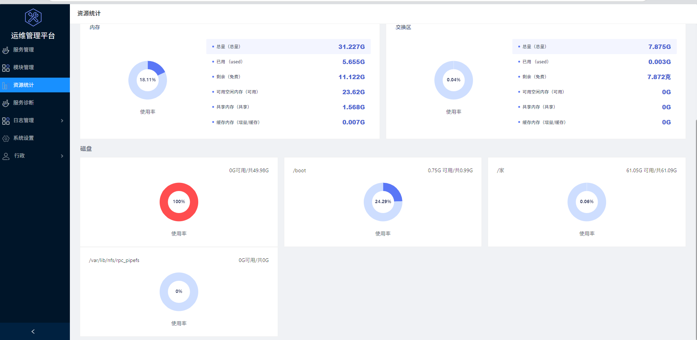
Task: Click the 模块管理 grid icon
Action: (6, 68)
